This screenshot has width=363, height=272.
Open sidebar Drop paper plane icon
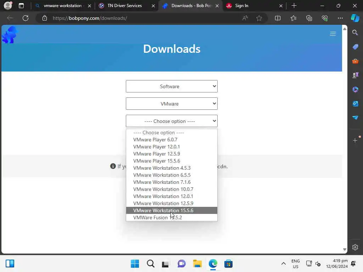pyautogui.click(x=355, y=118)
